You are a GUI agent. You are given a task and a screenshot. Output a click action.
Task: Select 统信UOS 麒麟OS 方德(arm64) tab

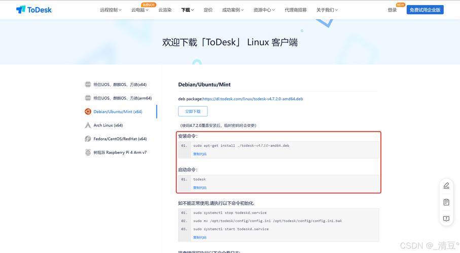tap(123, 98)
